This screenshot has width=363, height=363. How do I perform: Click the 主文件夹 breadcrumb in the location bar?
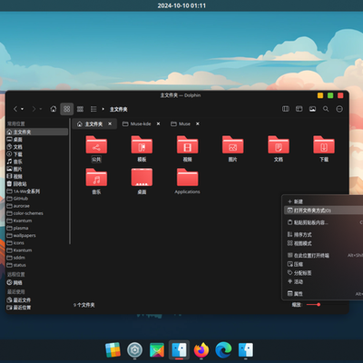(118, 109)
